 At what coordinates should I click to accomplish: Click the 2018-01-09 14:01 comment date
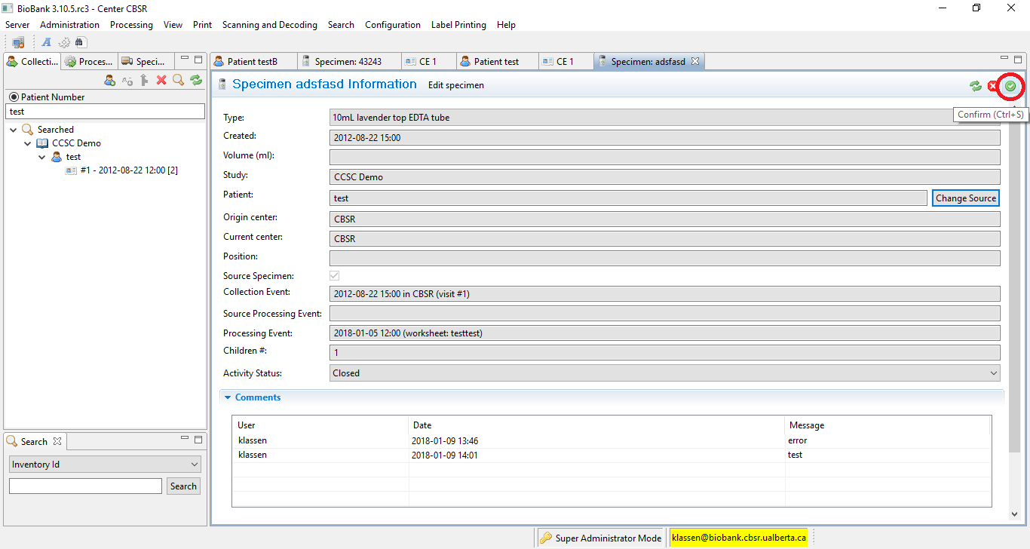[x=445, y=455]
